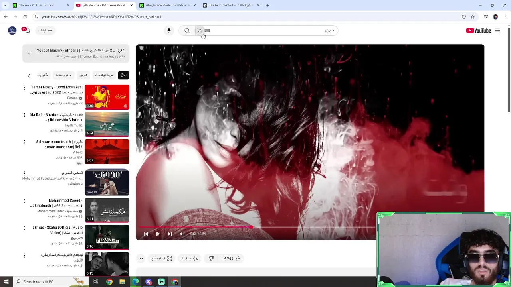Click the Create plus button
Screen dimensions: 511x287
pyautogui.click(x=46, y=31)
